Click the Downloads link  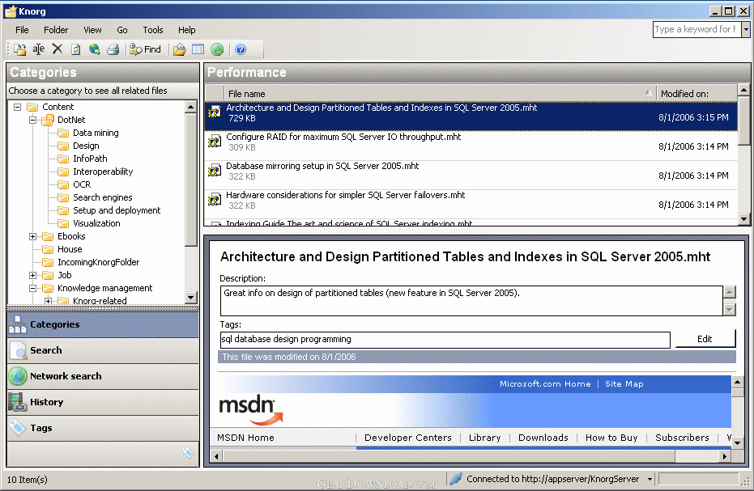tap(543, 438)
